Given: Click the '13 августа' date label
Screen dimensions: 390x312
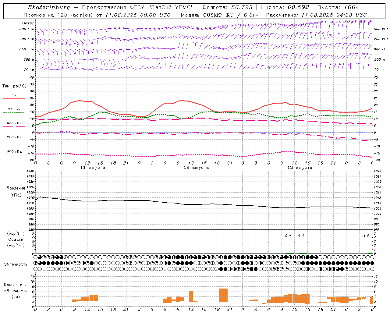Looking at the screenshot, I should (300, 168).
